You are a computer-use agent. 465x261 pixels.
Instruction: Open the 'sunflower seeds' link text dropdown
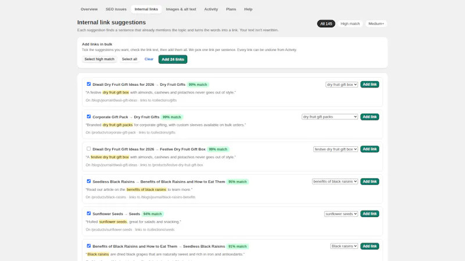click(341, 213)
